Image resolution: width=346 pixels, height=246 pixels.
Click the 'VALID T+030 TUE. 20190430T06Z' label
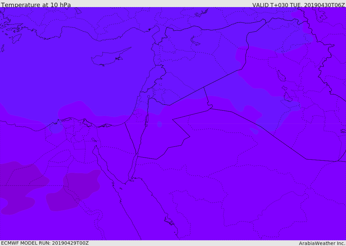coord(299,5)
